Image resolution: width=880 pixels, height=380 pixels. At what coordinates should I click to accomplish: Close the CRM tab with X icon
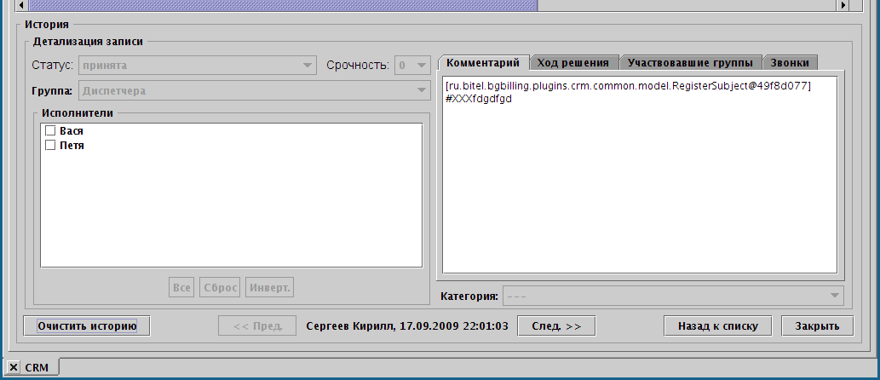pos(14,367)
